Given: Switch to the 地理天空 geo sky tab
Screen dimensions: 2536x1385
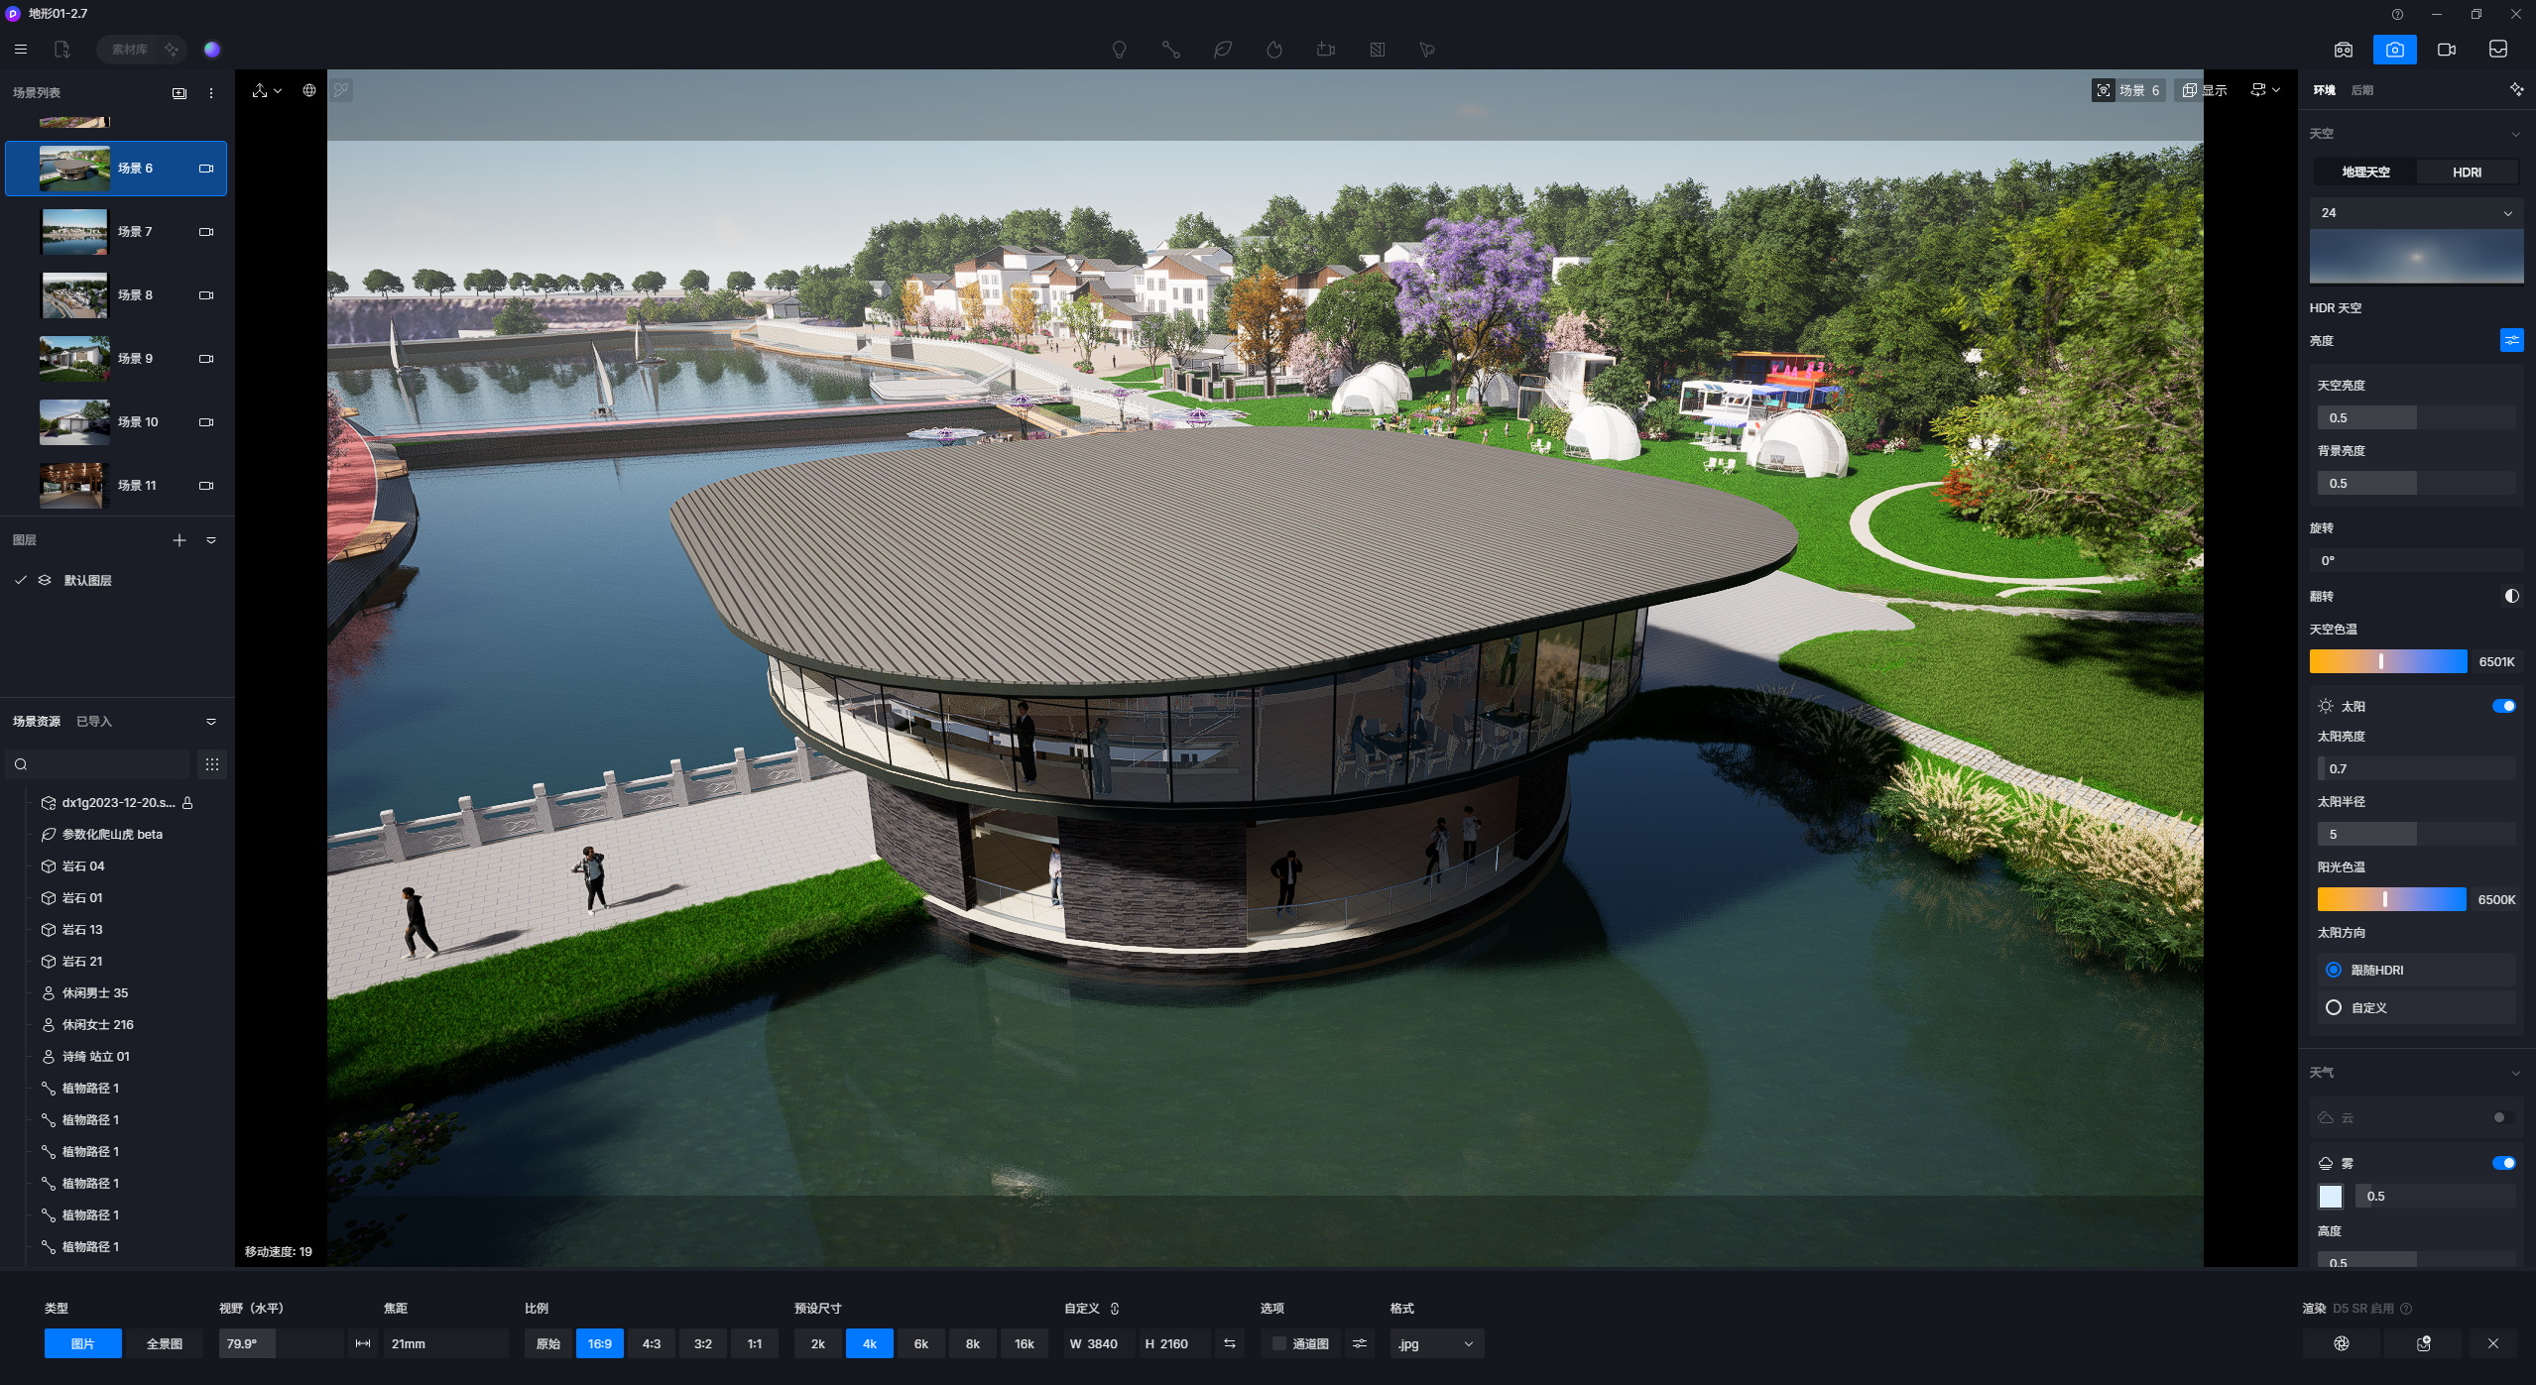Looking at the screenshot, I should point(2365,173).
